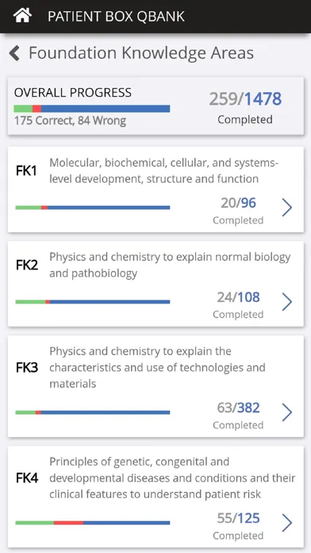The width and height of the screenshot is (311, 553).
Task: Open FK1 using its right chevron
Action: [x=287, y=207]
